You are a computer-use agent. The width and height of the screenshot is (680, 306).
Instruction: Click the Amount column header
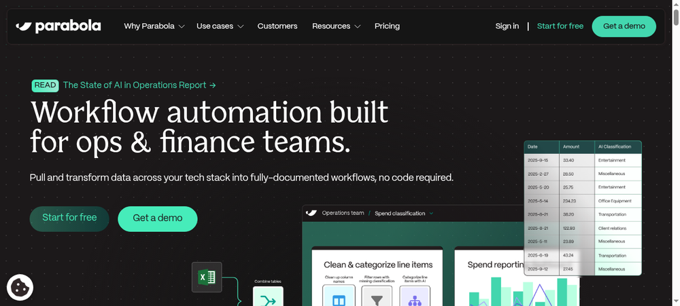[x=577, y=147]
